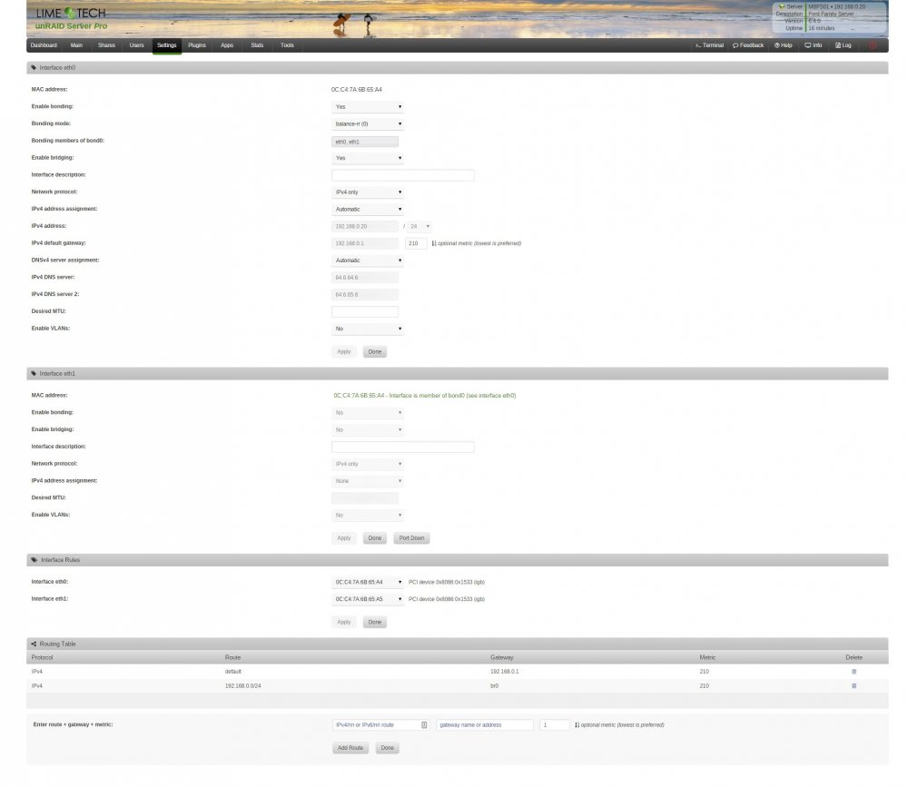Open the Feedback dialog
The width and height of the screenshot is (908, 787).
(x=748, y=45)
